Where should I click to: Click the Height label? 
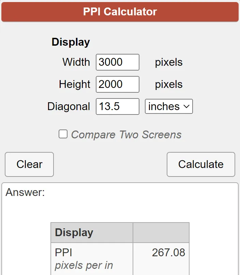pyautogui.click(x=75, y=85)
